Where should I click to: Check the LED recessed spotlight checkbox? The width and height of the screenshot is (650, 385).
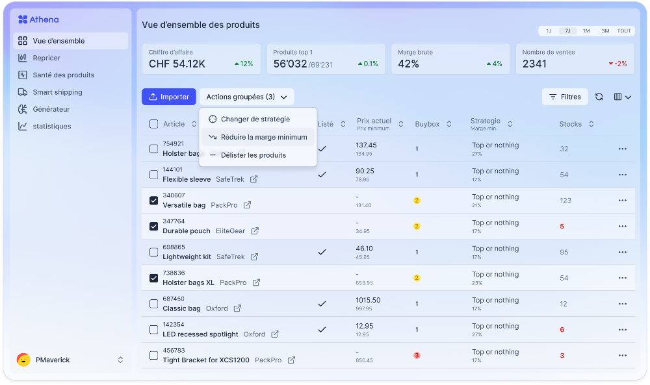click(x=154, y=330)
